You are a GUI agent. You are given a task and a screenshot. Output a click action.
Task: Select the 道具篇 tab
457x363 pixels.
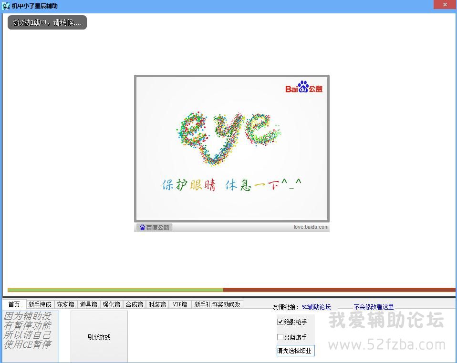(x=88, y=304)
